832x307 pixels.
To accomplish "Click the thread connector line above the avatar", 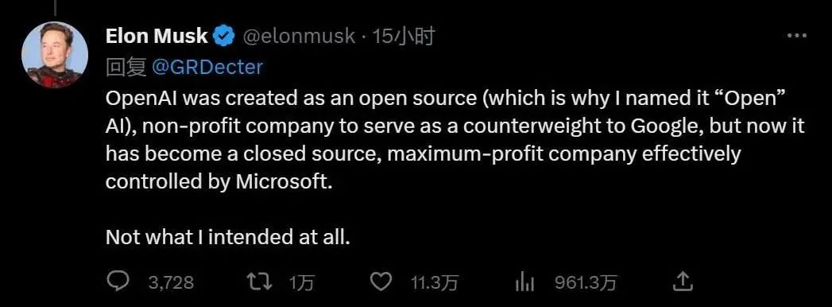I will pos(56,7).
